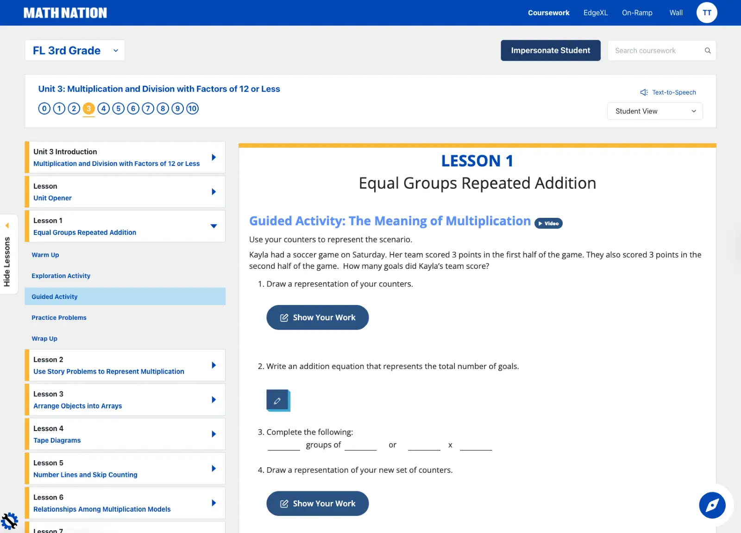The width and height of the screenshot is (741, 533).
Task: Click the gear wrench tools icon
Action: [x=9, y=521]
